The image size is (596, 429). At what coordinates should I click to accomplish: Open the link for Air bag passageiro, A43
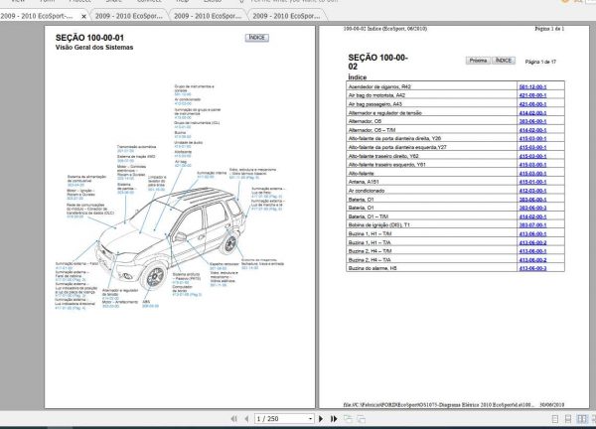[532, 104]
